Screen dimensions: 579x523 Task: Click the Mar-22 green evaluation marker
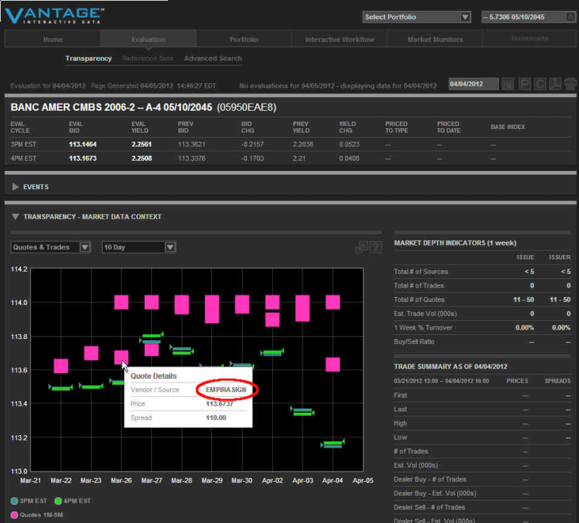pyautogui.click(x=61, y=388)
